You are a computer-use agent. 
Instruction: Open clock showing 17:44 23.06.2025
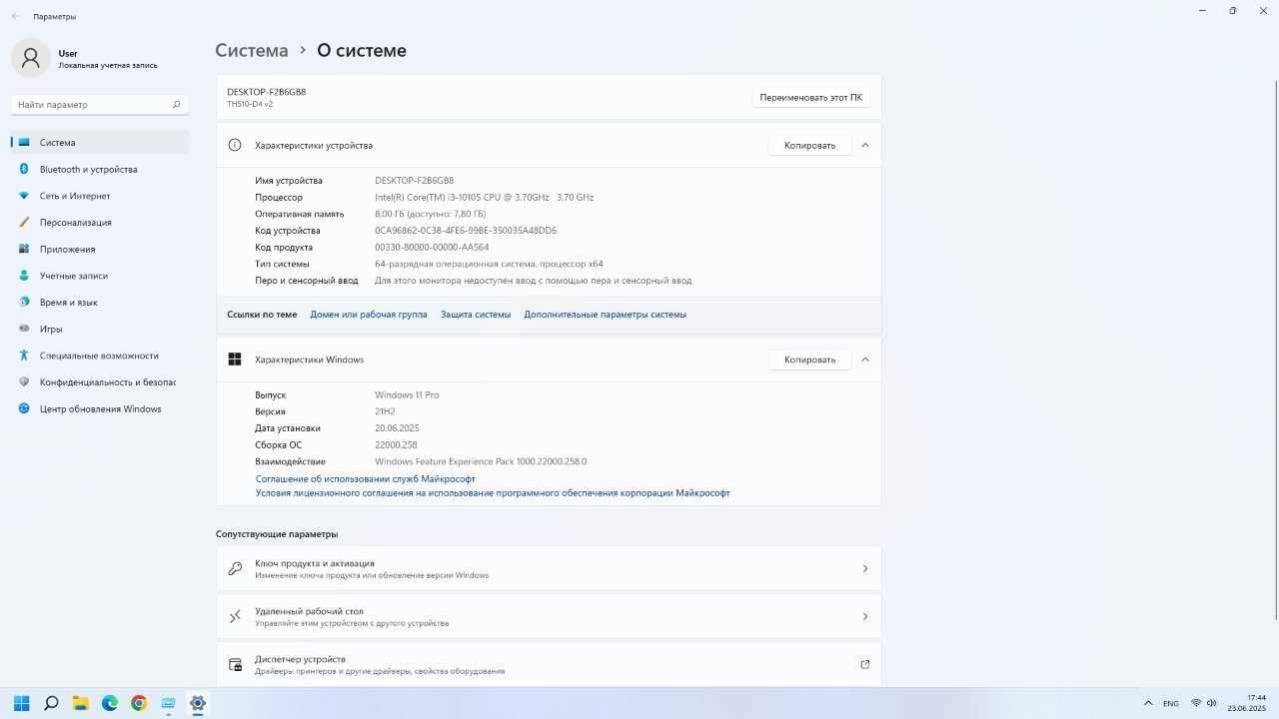click(x=1247, y=703)
